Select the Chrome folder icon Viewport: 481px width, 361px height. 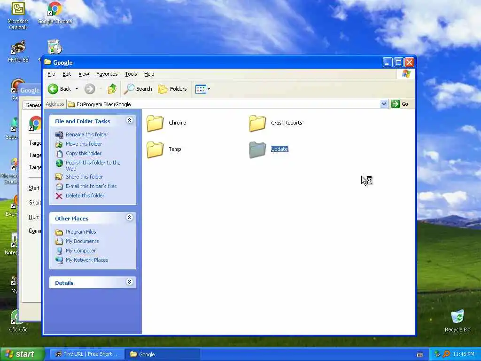click(155, 123)
